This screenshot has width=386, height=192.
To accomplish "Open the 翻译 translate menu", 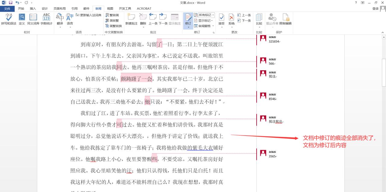I will pos(60,20).
